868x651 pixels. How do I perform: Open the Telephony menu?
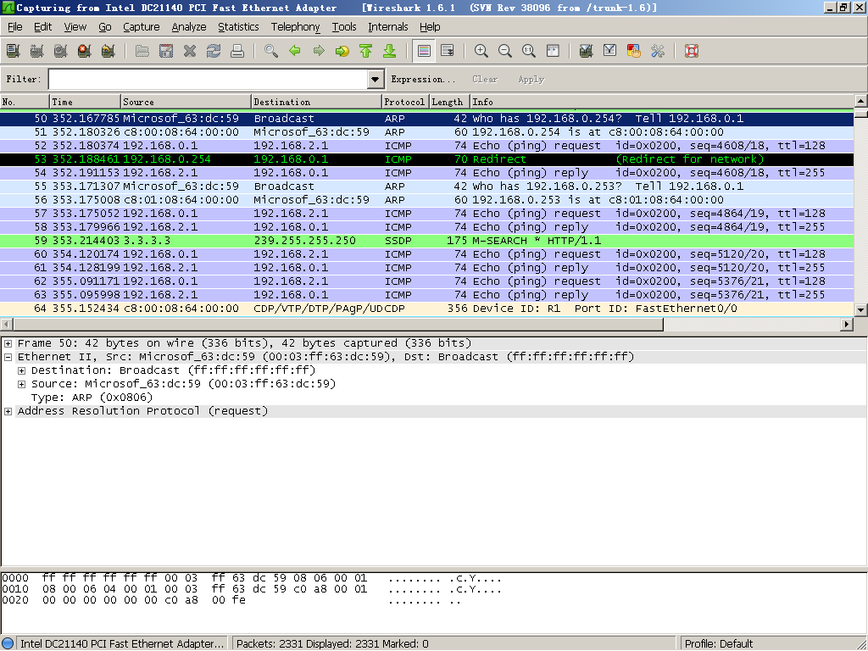(296, 27)
